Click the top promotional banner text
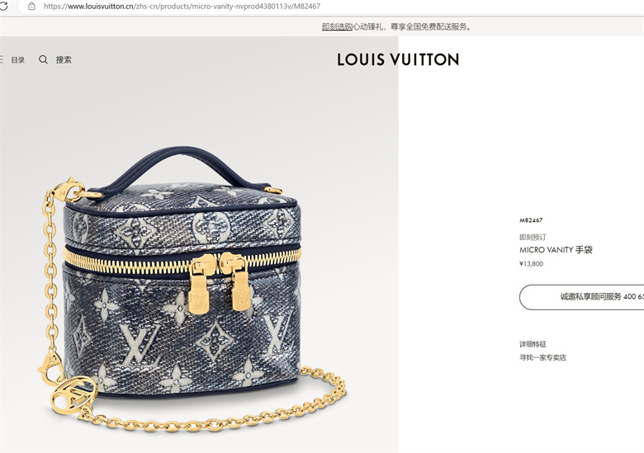Screen dimensions: 644x453 point(397,26)
